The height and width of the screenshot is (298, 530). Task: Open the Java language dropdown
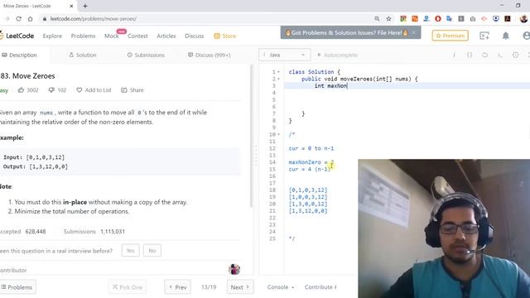pyautogui.click(x=285, y=55)
